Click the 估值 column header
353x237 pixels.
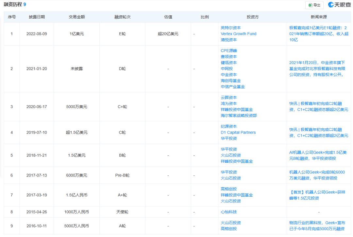point(168,17)
